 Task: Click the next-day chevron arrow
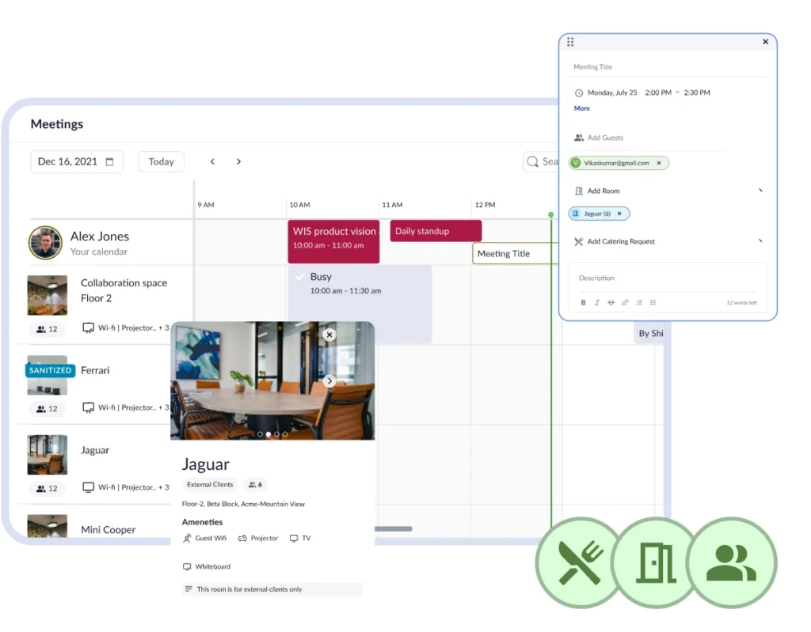238,161
